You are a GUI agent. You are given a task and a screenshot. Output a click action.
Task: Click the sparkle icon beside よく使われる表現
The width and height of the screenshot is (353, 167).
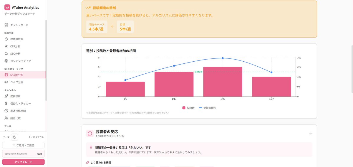[88, 162]
